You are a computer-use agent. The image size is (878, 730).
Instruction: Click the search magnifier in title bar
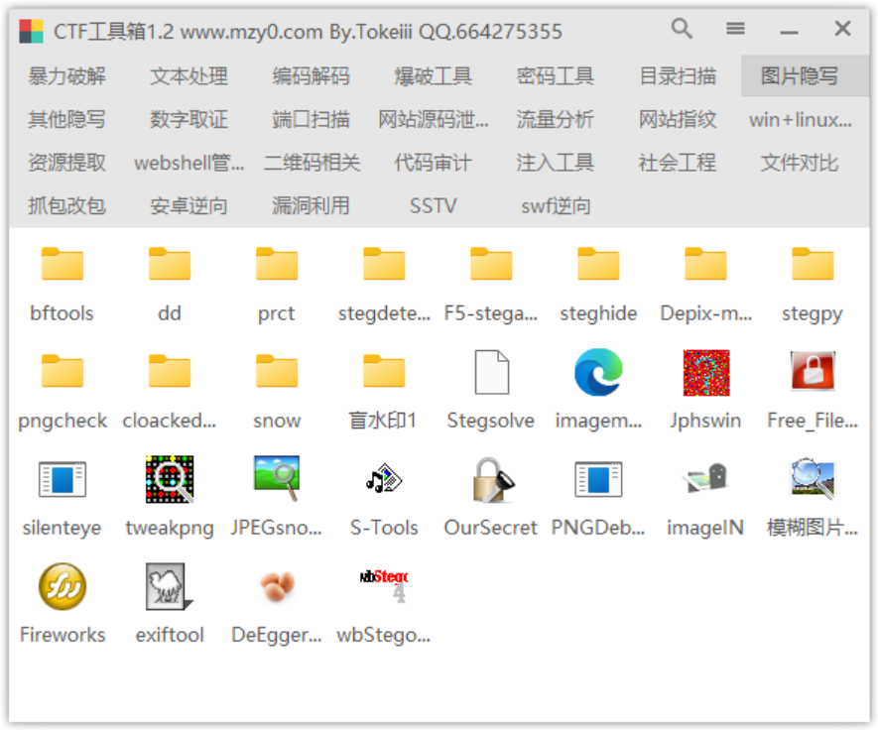(x=682, y=28)
